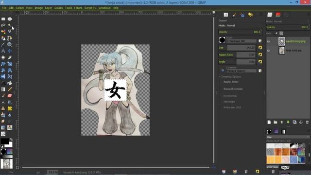Image resolution: width=311 pixels, height=175 pixels.
Task: Select the yellow Heal tool
Action: (10, 108)
